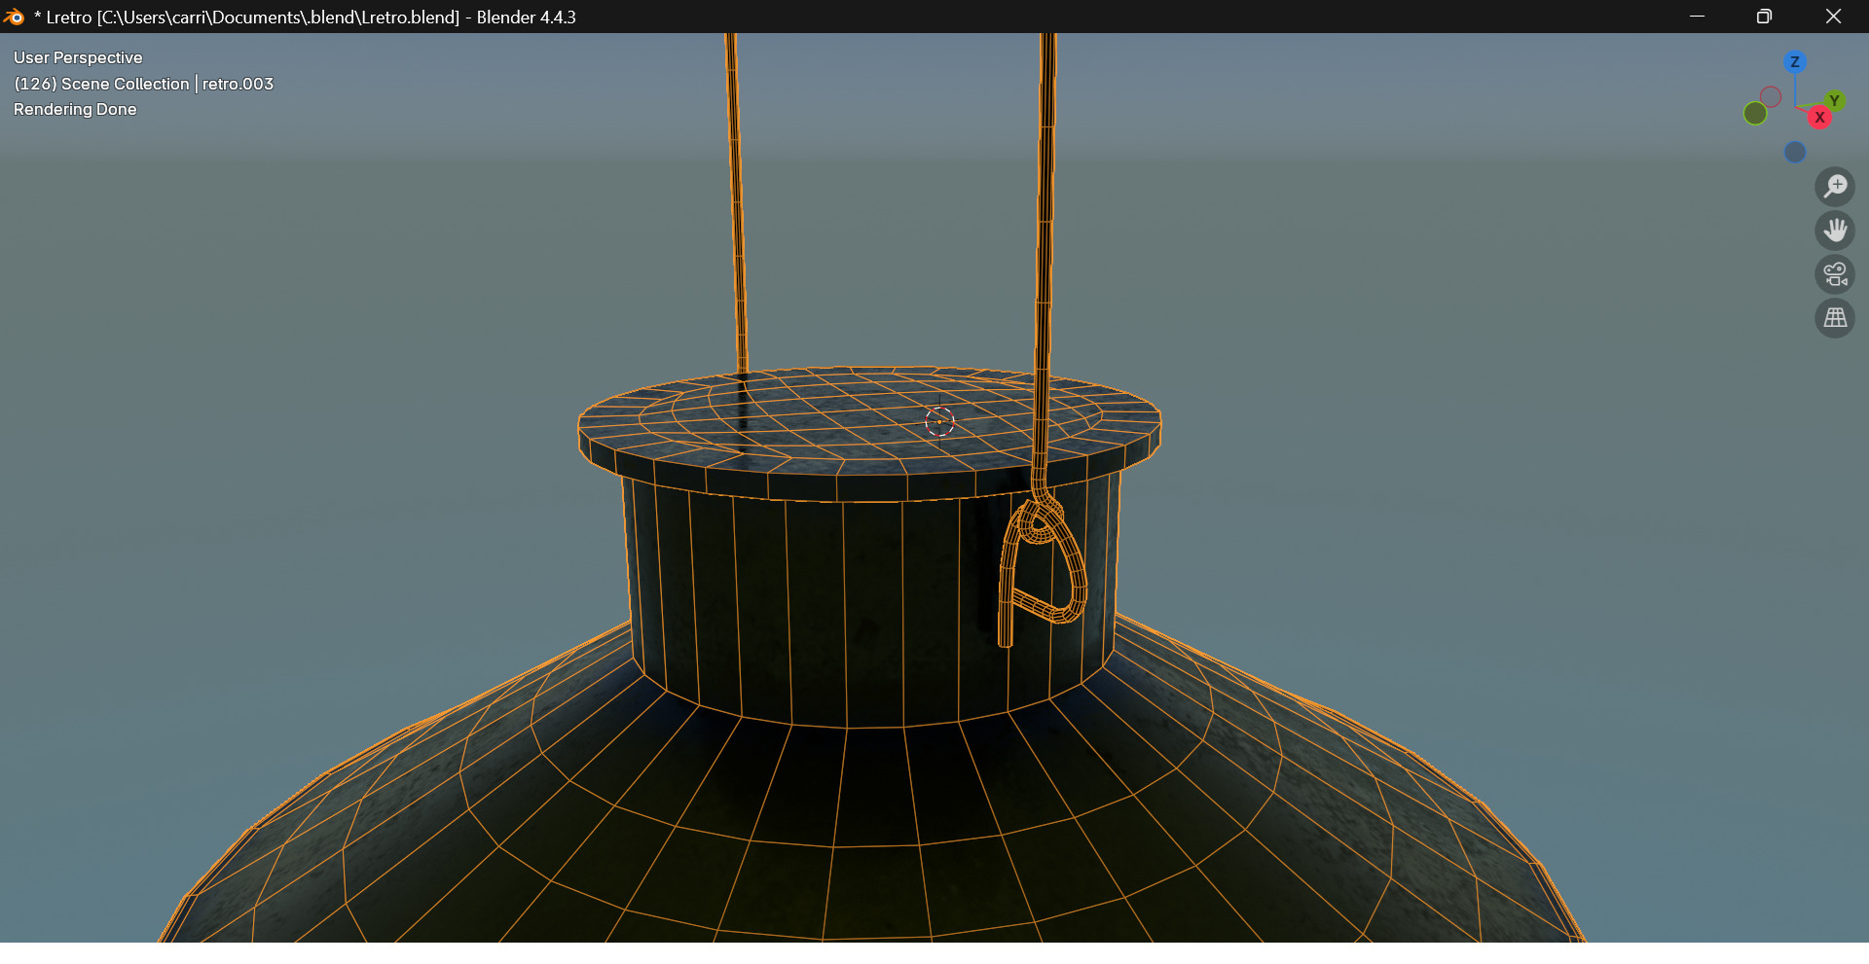The image size is (1869, 964).
Task: Click the hand pan view button
Action: click(x=1835, y=231)
